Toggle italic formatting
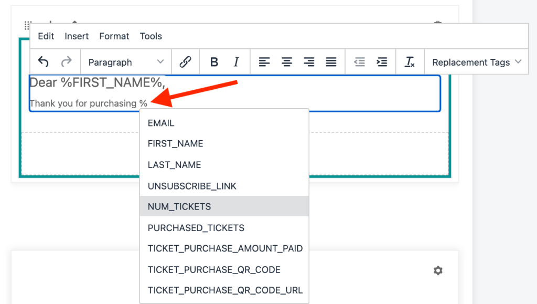This screenshot has height=304, width=537. tap(236, 62)
